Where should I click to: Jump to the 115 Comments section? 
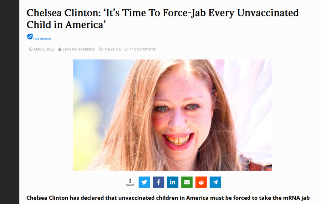tap(142, 49)
